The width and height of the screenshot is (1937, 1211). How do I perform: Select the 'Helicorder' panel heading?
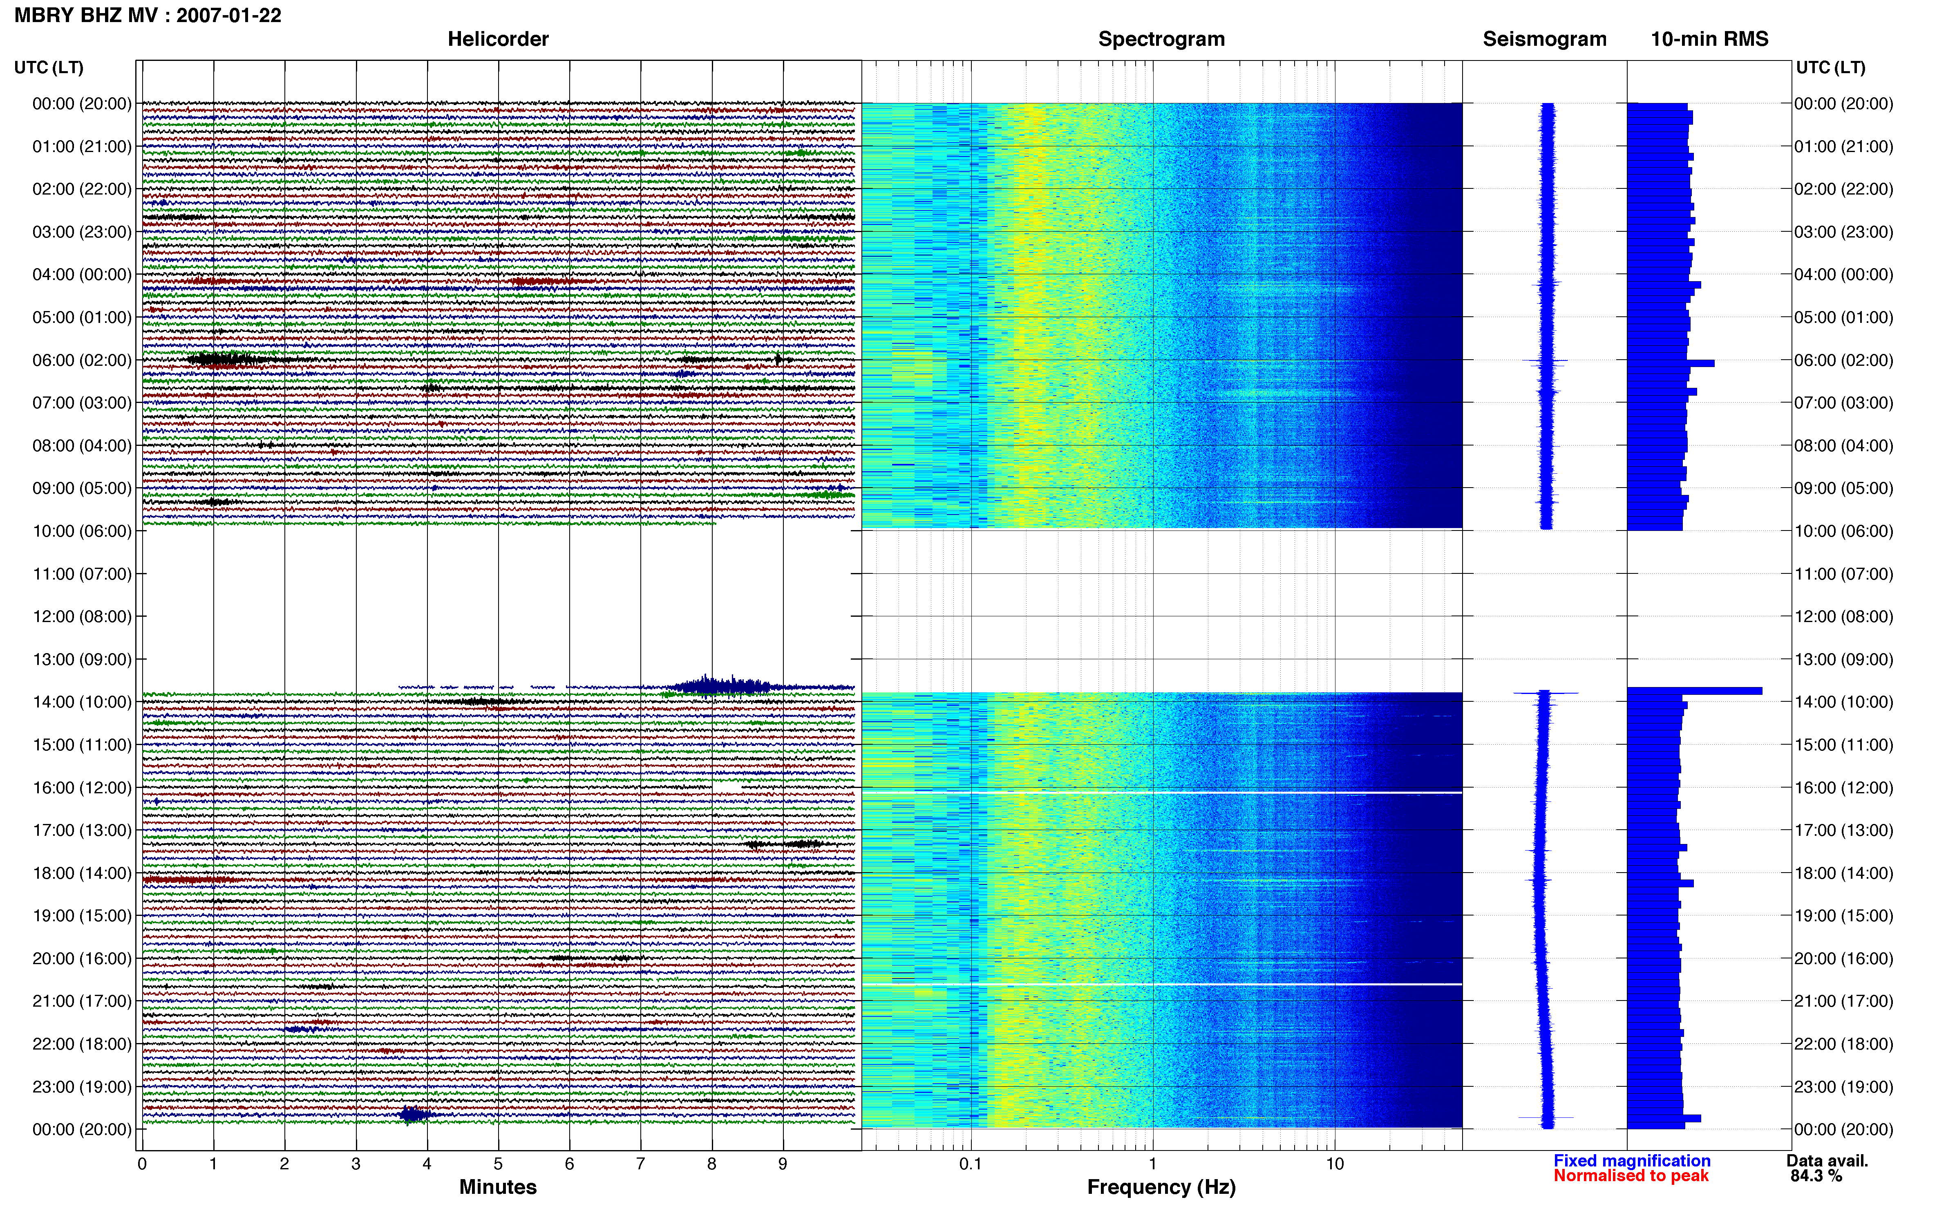point(498,39)
